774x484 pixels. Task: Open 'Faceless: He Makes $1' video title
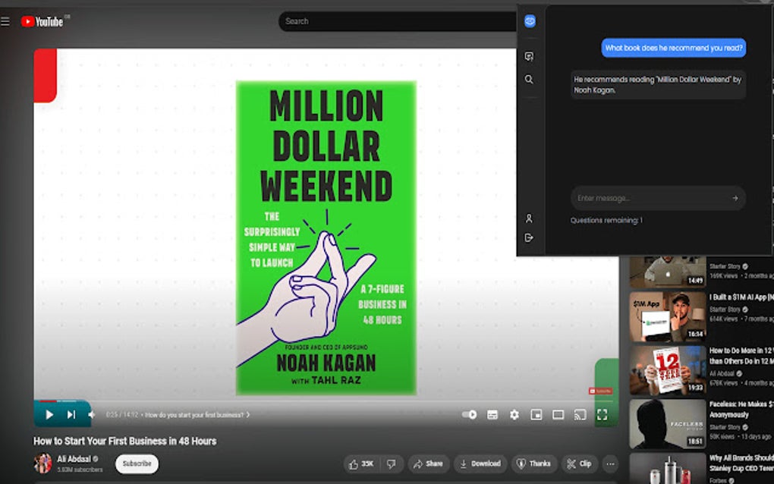[x=741, y=410]
